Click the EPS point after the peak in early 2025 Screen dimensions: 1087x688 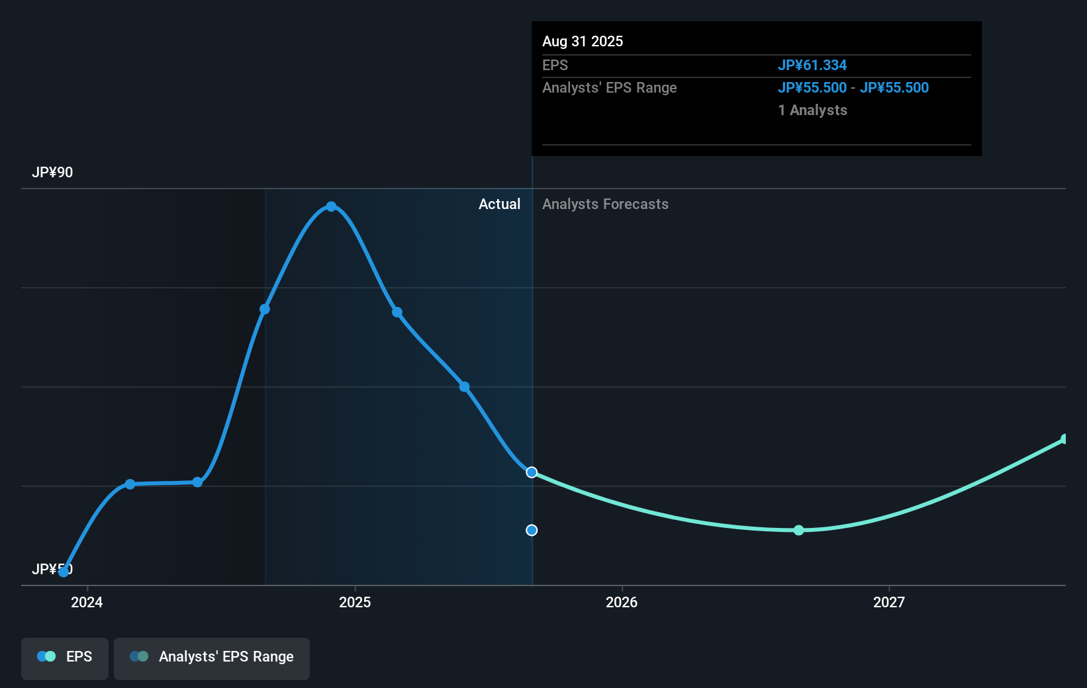pyautogui.click(x=397, y=312)
